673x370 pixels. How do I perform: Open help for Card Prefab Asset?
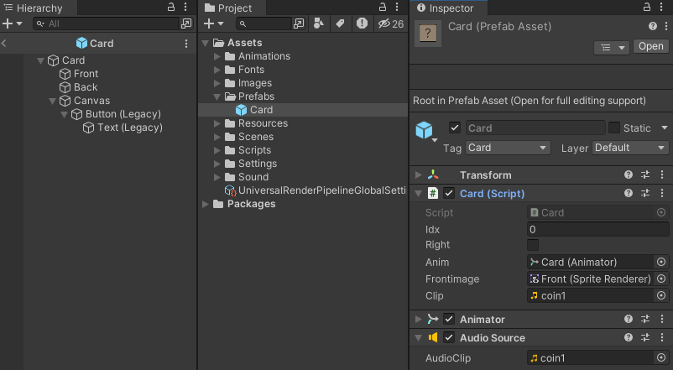(x=653, y=26)
